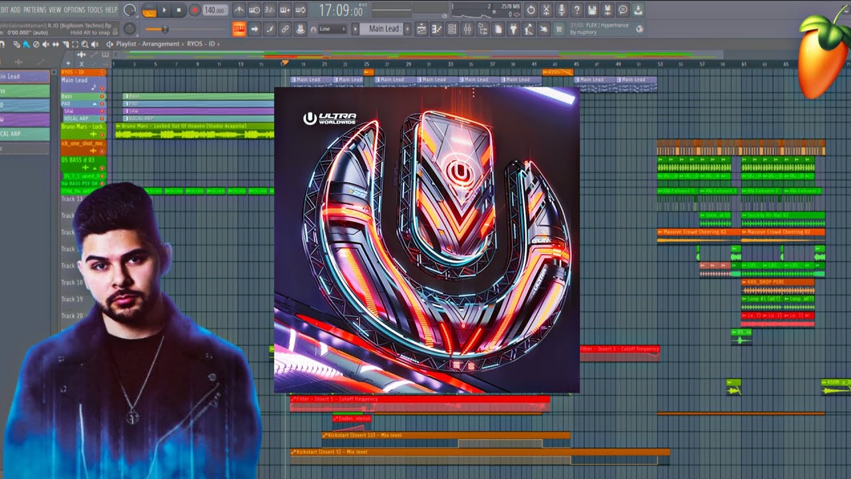The height and width of the screenshot is (479, 851).
Task: Toggle Pattern/Song mode switch
Action: [150, 11]
